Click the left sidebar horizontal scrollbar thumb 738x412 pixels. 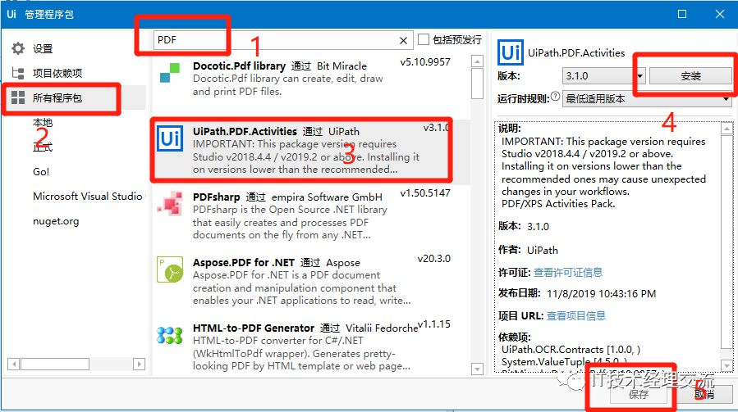(55, 364)
